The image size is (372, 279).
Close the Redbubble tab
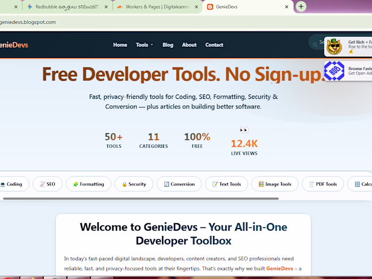[x=106, y=7]
